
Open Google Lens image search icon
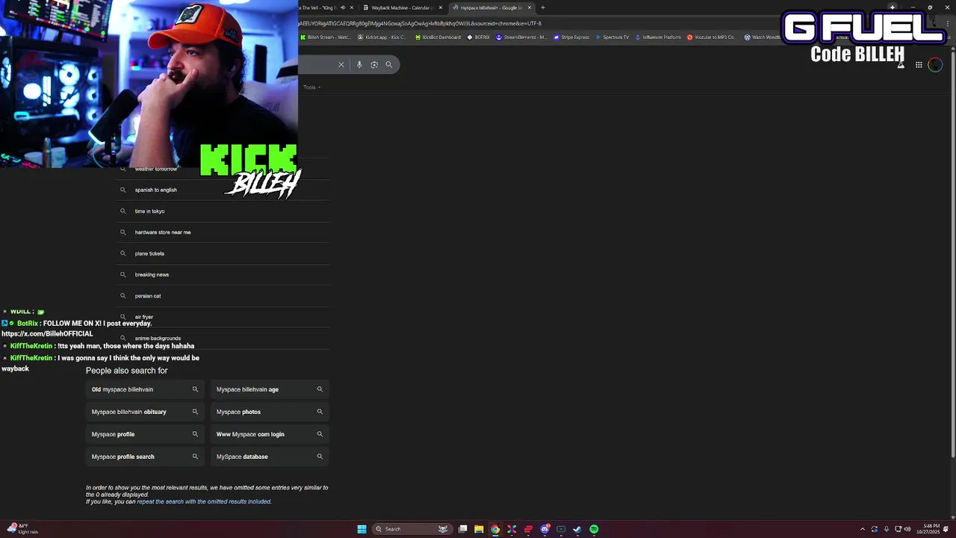[374, 64]
